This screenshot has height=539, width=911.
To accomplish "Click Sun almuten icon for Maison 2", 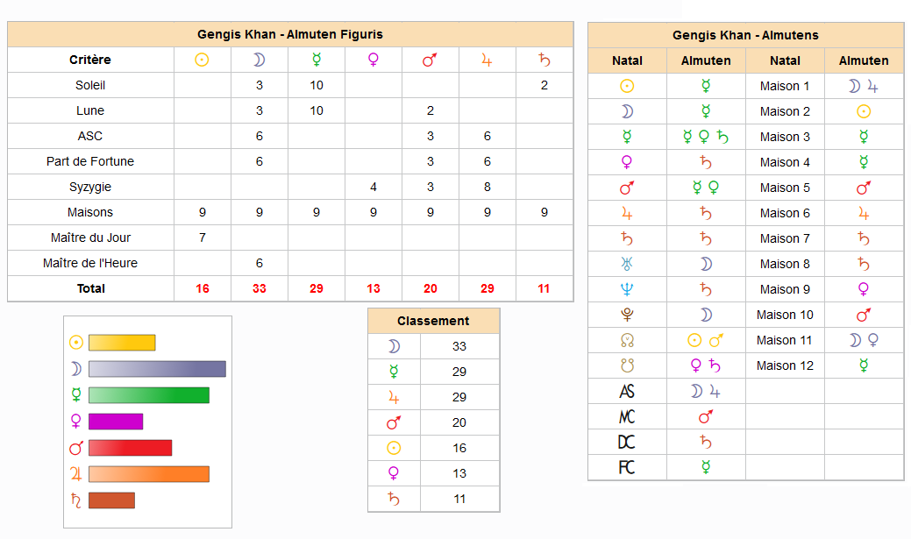I will [864, 111].
